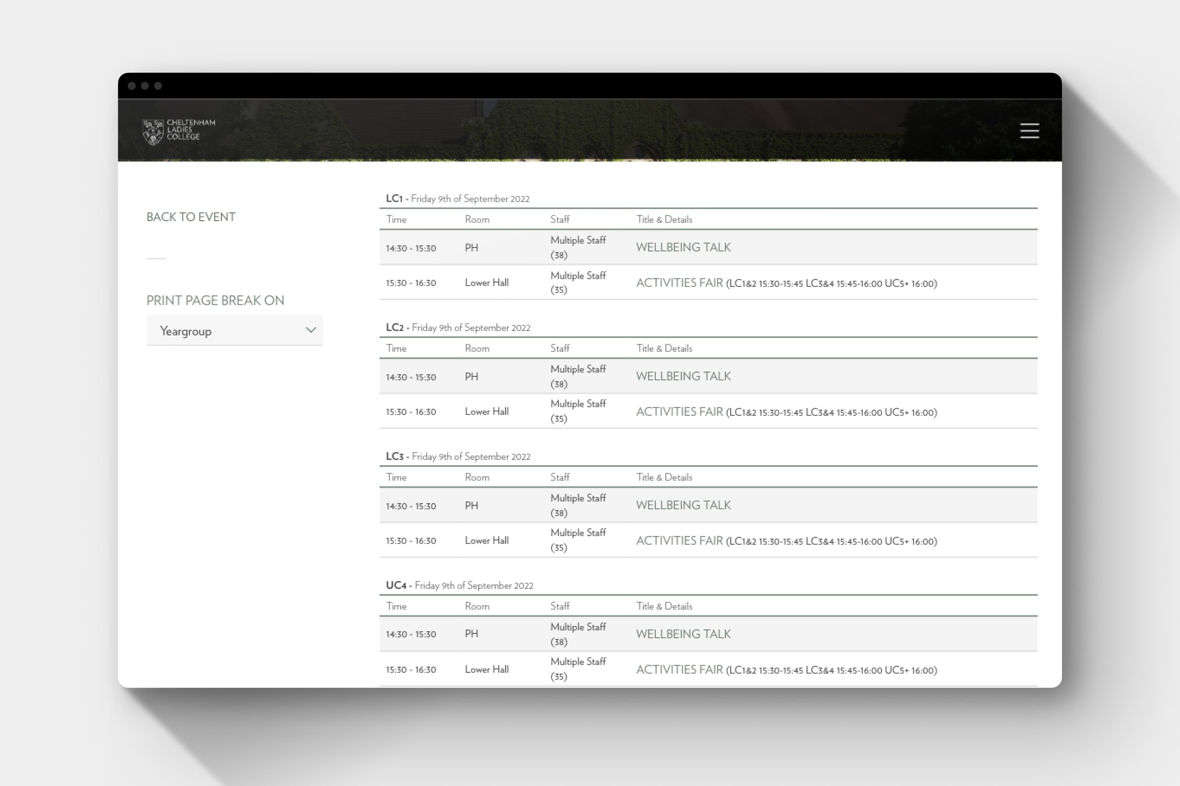Click Multiple Staff (38) in UC4 table
Image resolution: width=1180 pixels, height=786 pixels.
click(578, 634)
